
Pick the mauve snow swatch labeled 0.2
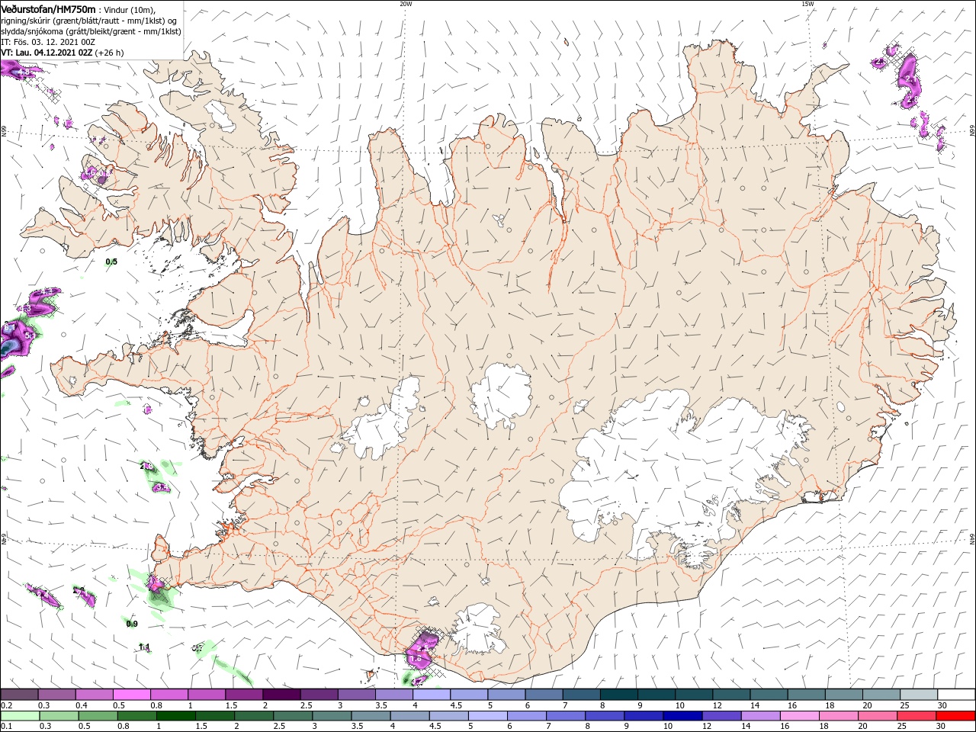[x=19, y=695]
